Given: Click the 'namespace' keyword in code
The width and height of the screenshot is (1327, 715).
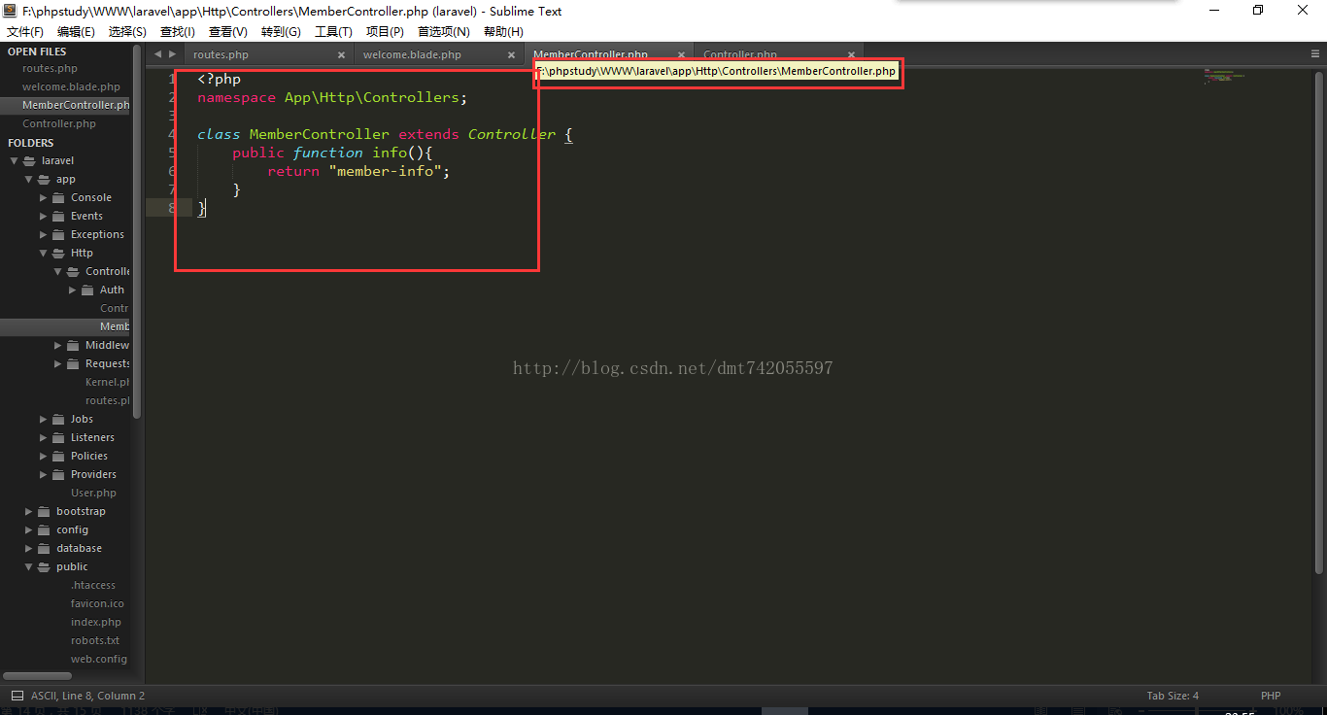Looking at the screenshot, I should [x=236, y=98].
